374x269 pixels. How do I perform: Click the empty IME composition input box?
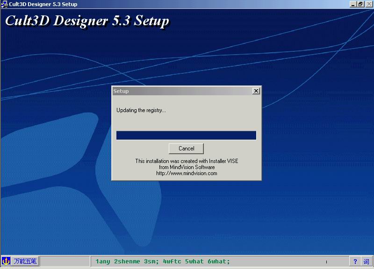(65, 261)
